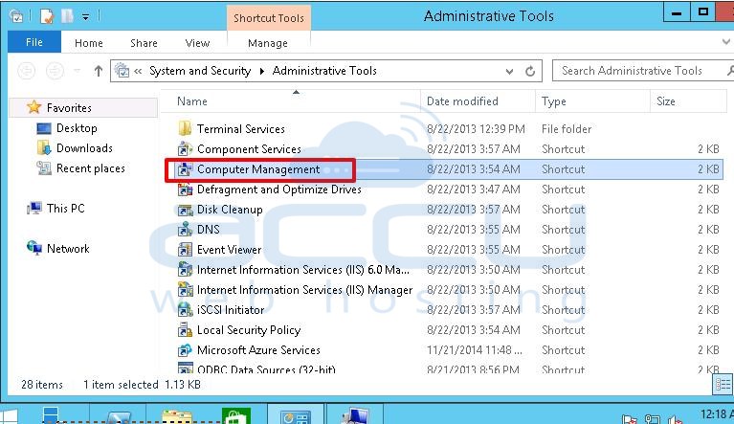Click the Start button on the taskbar
734x424 pixels.
(9, 416)
